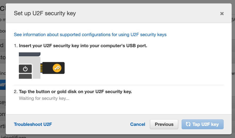
Task: Click the gold USB connector contacts
Action: 41,68
